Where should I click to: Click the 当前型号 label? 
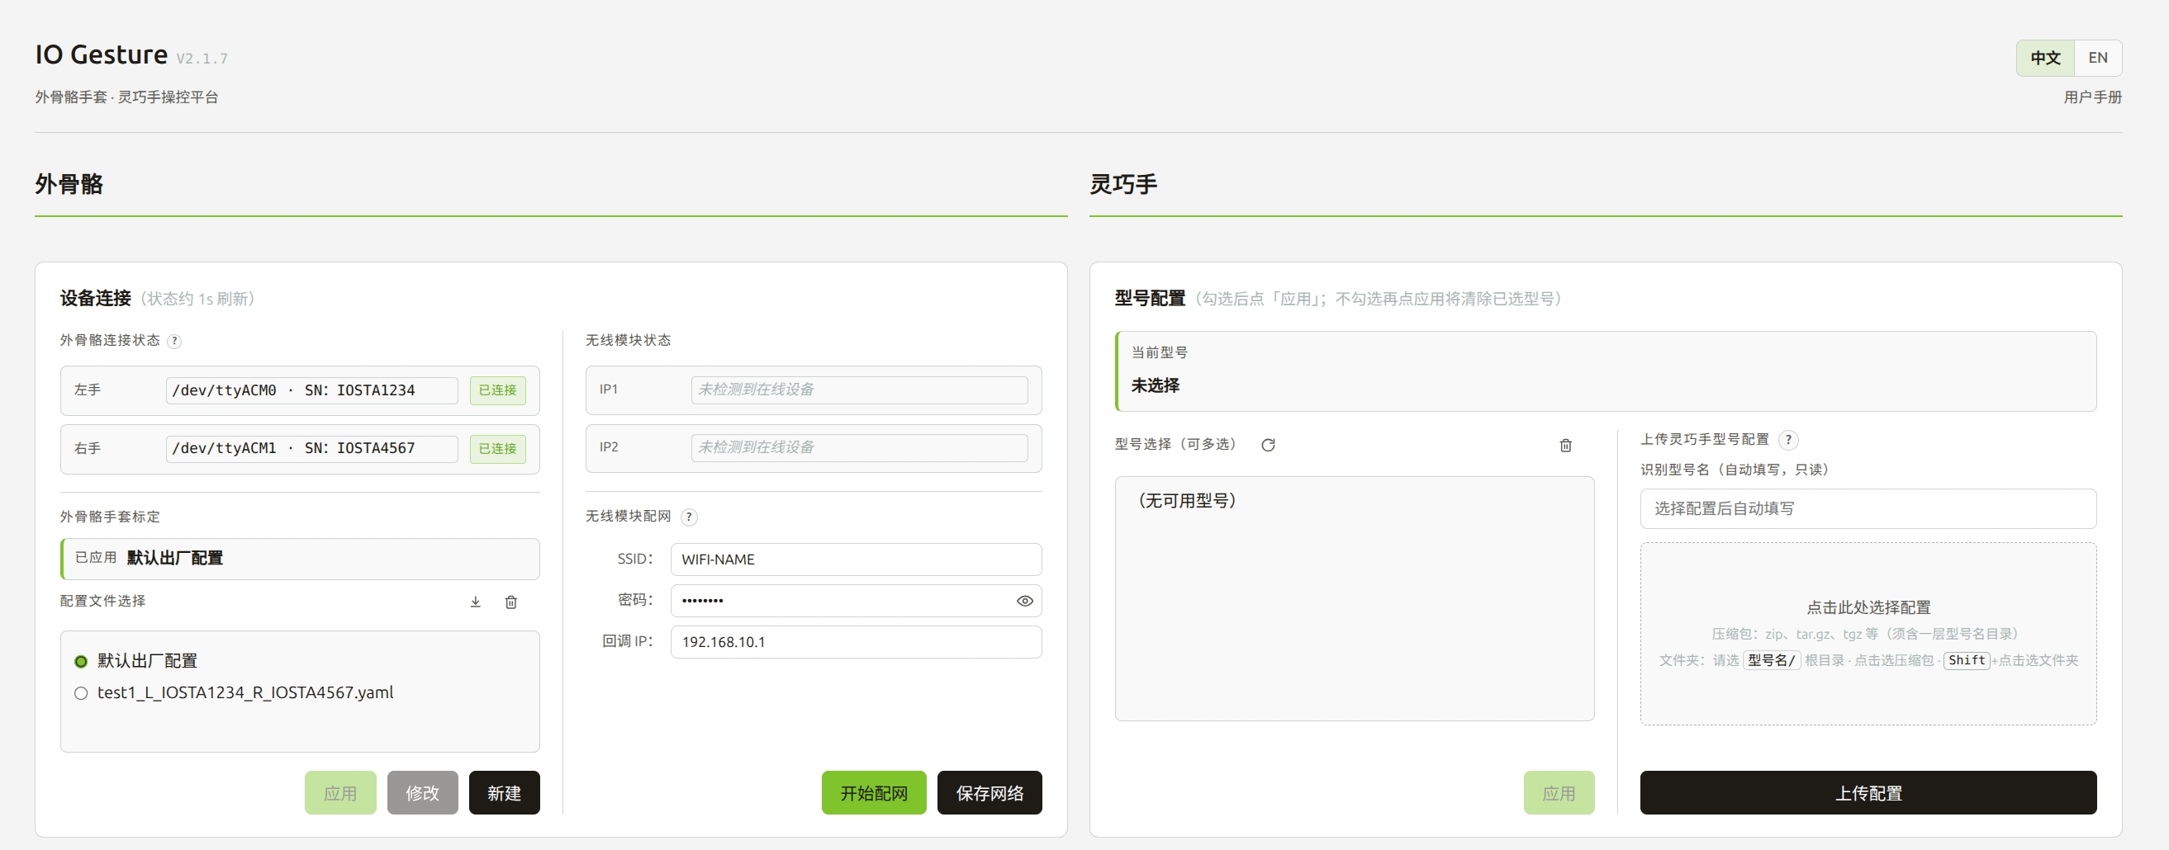(x=1160, y=352)
